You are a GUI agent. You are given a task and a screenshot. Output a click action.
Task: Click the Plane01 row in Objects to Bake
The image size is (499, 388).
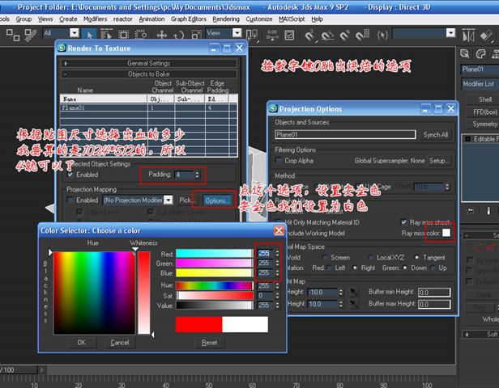pos(148,108)
